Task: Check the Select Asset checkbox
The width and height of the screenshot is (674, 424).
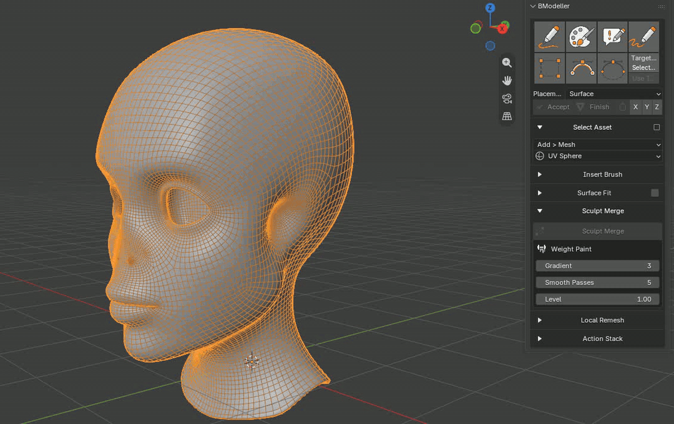Action: pos(657,127)
